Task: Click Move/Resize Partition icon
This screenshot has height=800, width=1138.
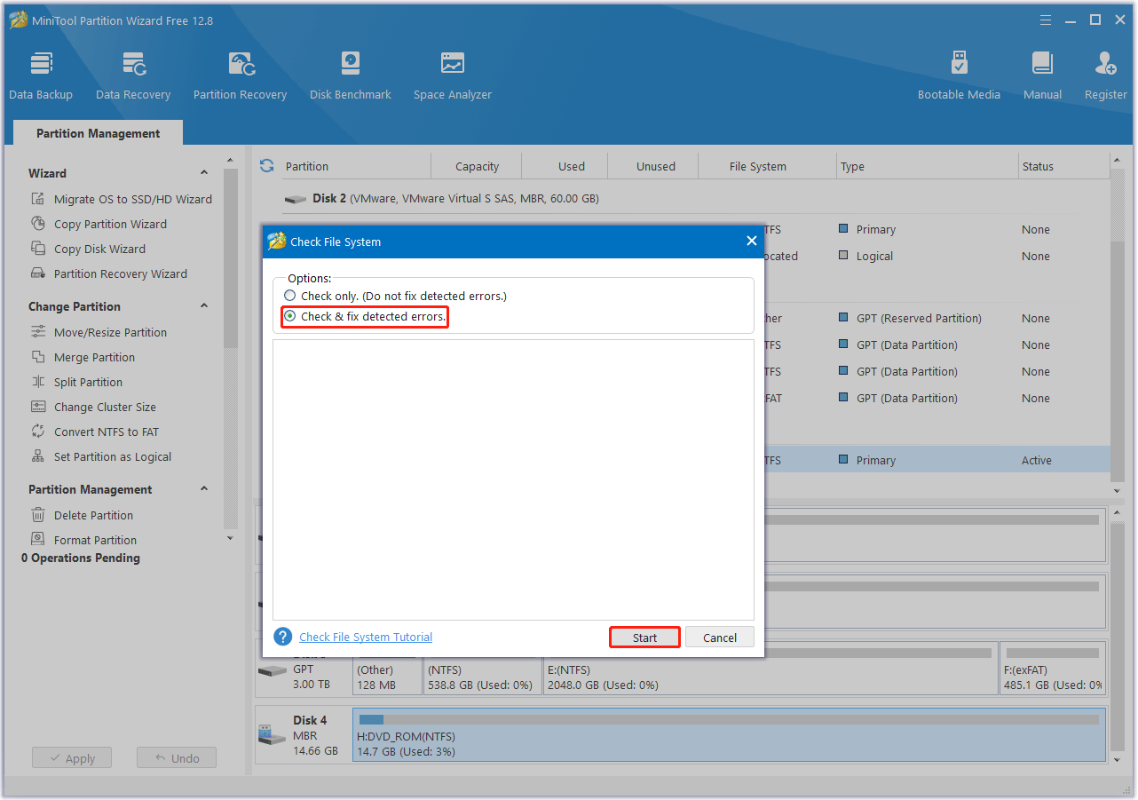Action: coord(38,332)
